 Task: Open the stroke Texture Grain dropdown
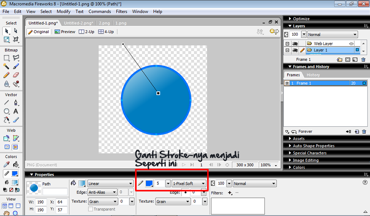(x=173, y=201)
